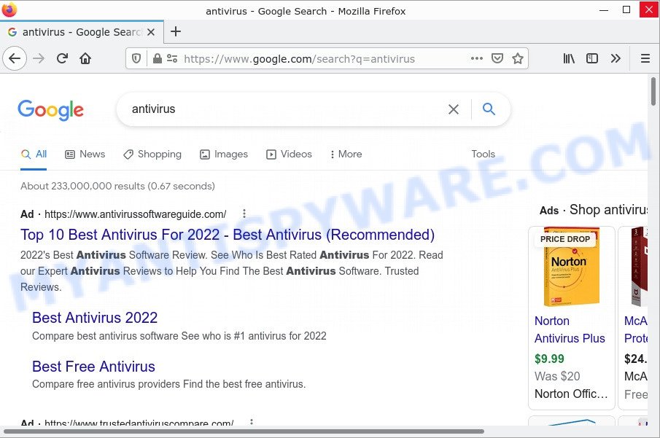Switch to News results
660x438 pixels.
[85, 155]
